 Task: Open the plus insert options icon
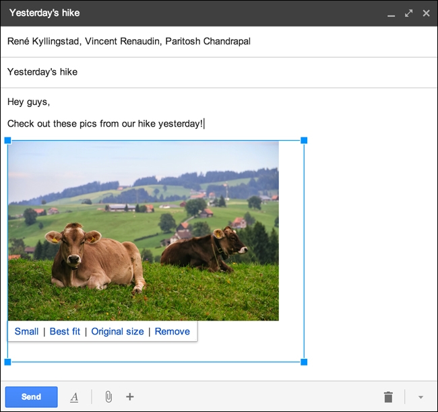click(130, 397)
